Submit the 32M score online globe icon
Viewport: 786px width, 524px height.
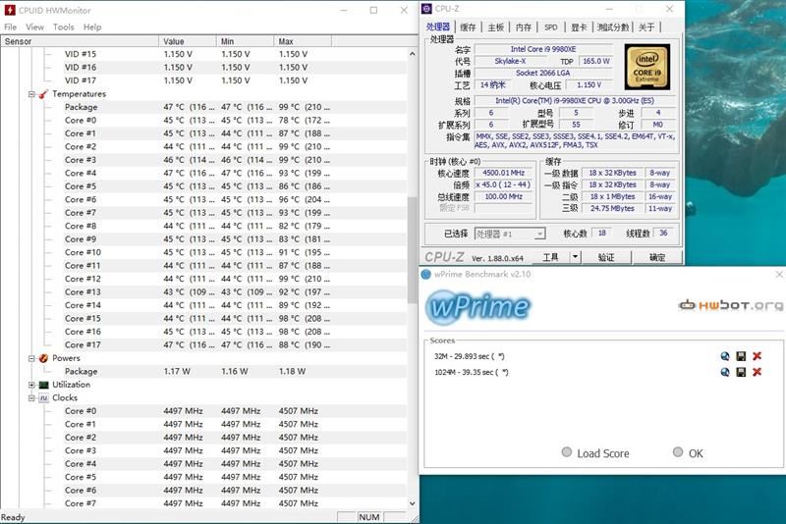pyautogui.click(x=725, y=356)
